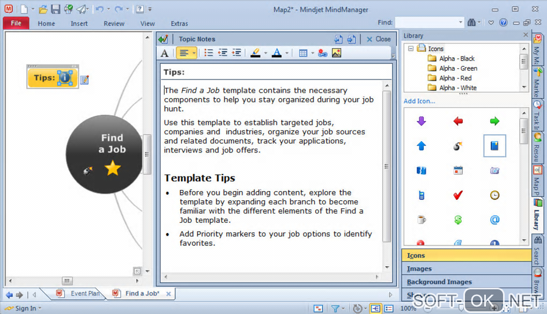
Task: Open the Undo history dropdown arrow
Action: (108, 10)
